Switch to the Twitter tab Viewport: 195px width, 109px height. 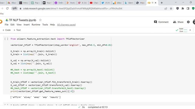click(106, 3)
